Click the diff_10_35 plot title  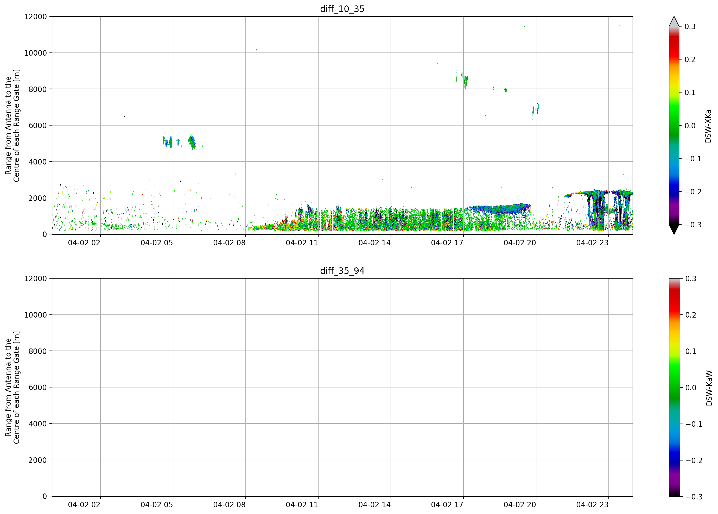pos(342,9)
